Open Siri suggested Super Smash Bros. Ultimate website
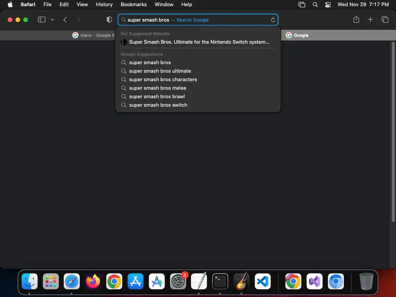Screen dimensions: 396x297 tap(198, 42)
